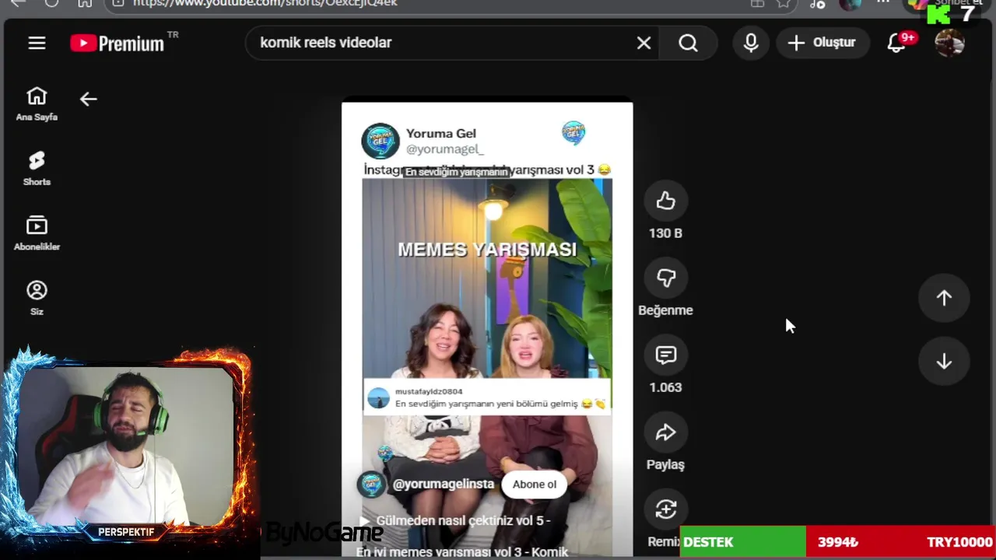Open the @yorumagelinsta channel link
Image resolution: width=996 pixels, height=560 pixels.
point(443,484)
